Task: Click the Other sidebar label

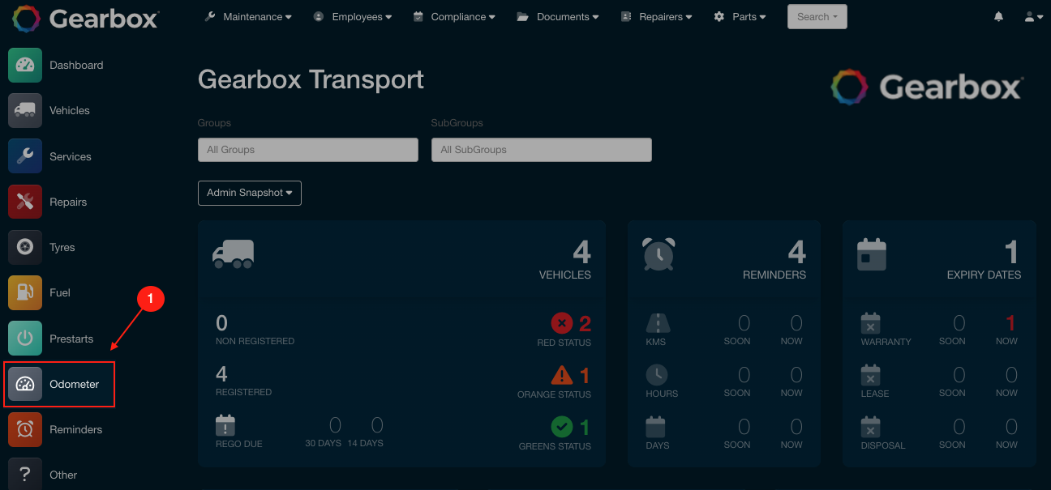Action: click(x=63, y=475)
